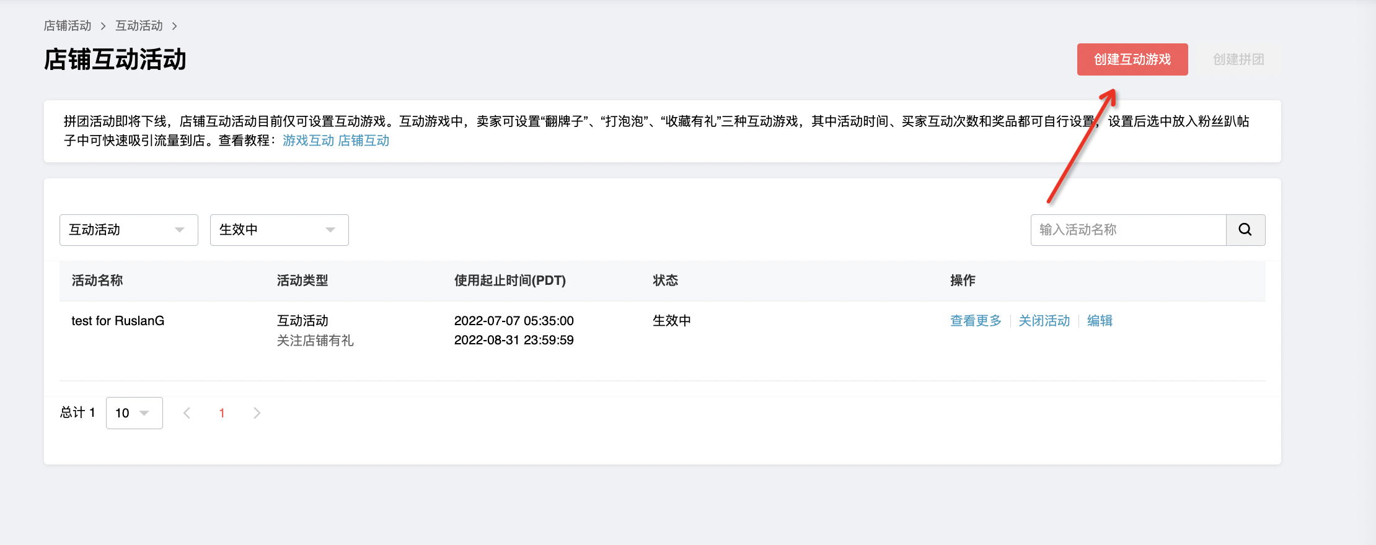The height and width of the screenshot is (545, 1376).
Task: Open the 生效中 status filter dropdown
Action: pos(279,230)
